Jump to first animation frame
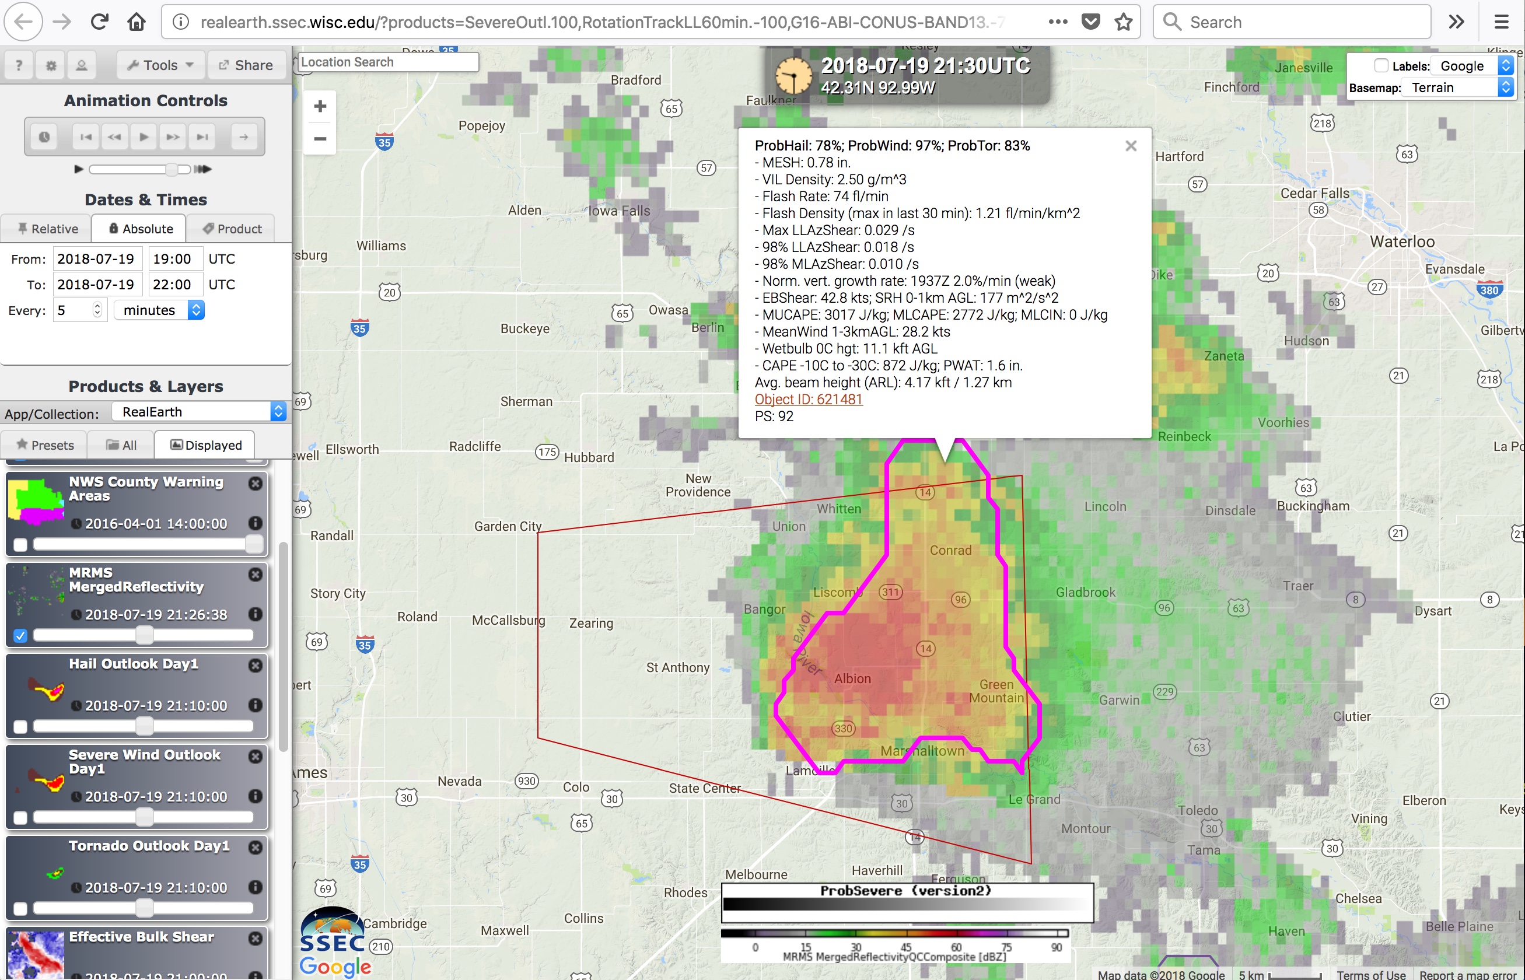Viewport: 1525px width, 980px height. [86, 137]
